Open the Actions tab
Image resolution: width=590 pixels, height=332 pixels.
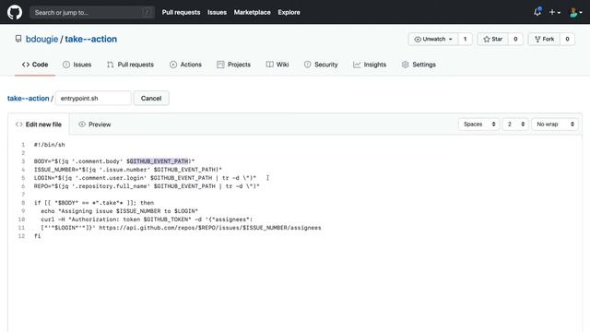click(x=185, y=65)
